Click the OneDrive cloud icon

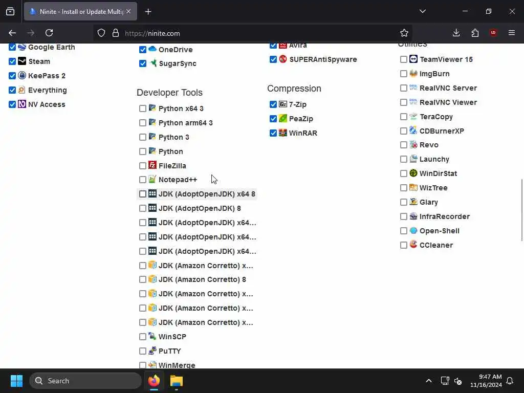(x=152, y=49)
